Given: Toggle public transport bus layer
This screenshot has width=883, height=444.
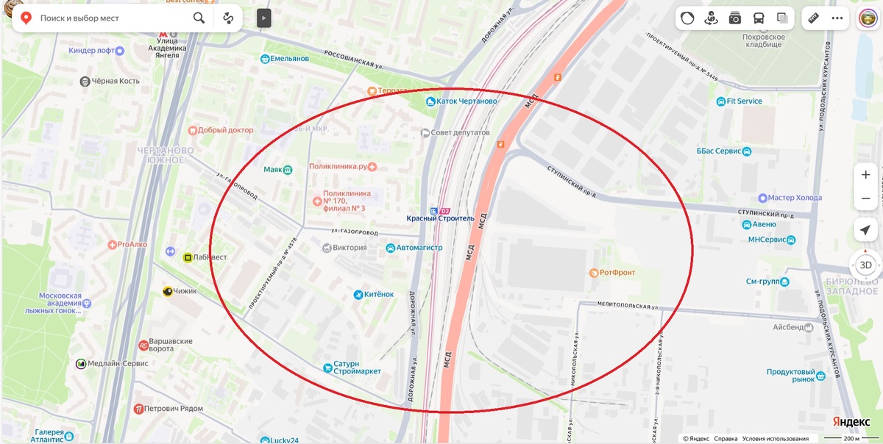Looking at the screenshot, I should pyautogui.click(x=758, y=18).
